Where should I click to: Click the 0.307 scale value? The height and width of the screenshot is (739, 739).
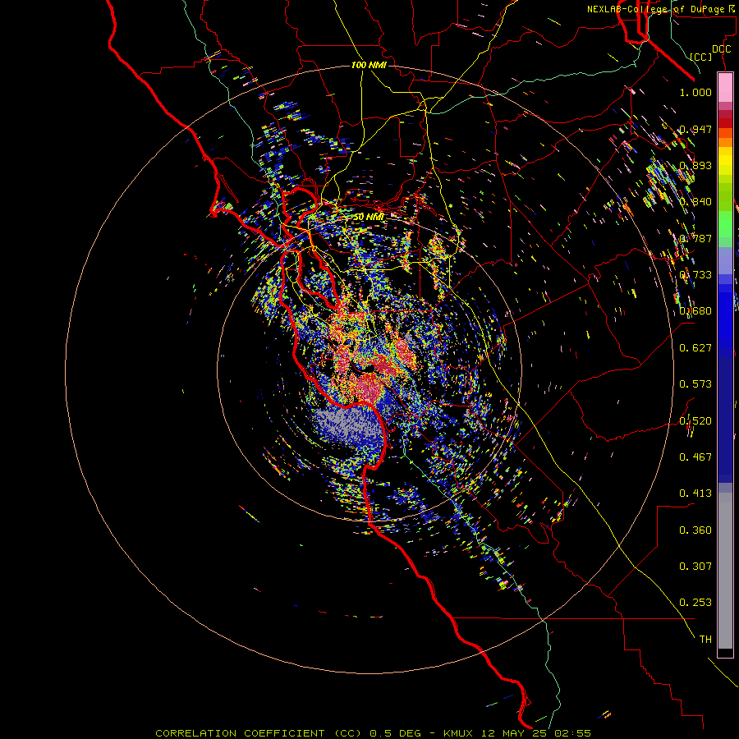pos(695,567)
